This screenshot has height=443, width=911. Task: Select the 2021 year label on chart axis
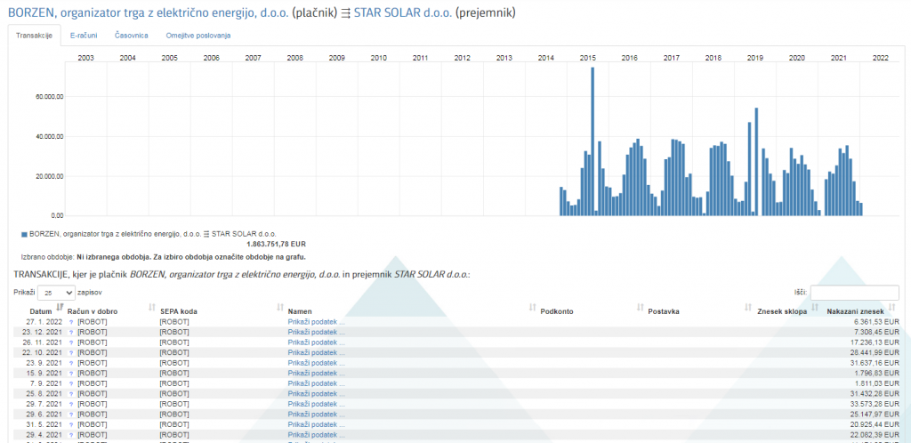pos(838,58)
